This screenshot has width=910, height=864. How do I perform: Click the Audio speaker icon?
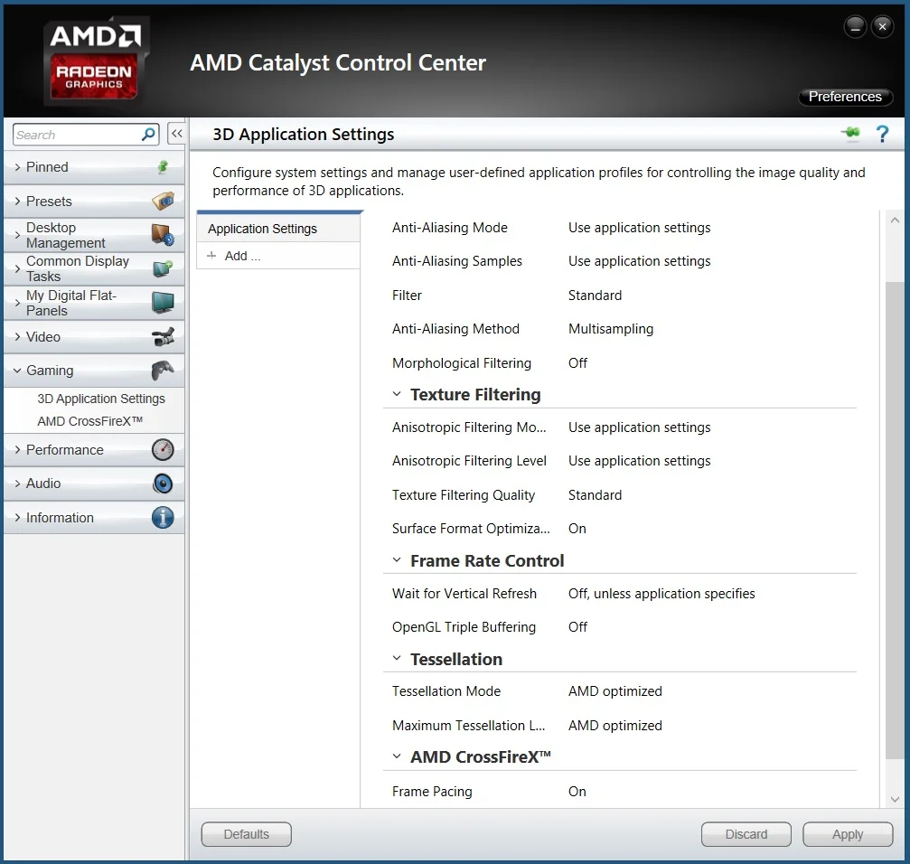(163, 484)
